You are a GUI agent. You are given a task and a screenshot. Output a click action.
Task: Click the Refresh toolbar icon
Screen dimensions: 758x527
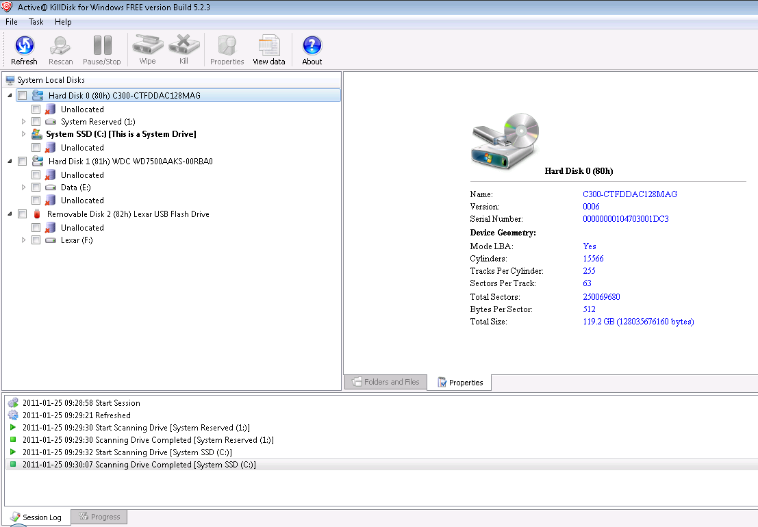click(x=24, y=45)
